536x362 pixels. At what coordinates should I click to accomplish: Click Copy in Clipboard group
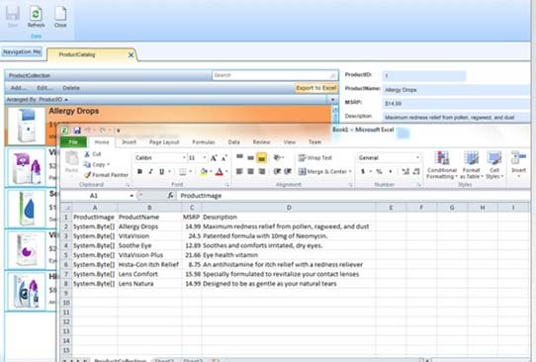97,165
